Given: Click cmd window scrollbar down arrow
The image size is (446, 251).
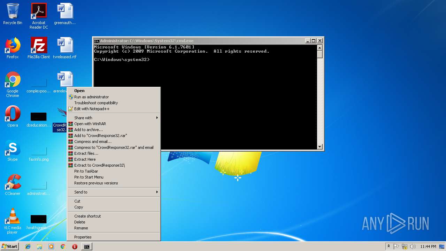Looking at the screenshot, I should (320, 147).
